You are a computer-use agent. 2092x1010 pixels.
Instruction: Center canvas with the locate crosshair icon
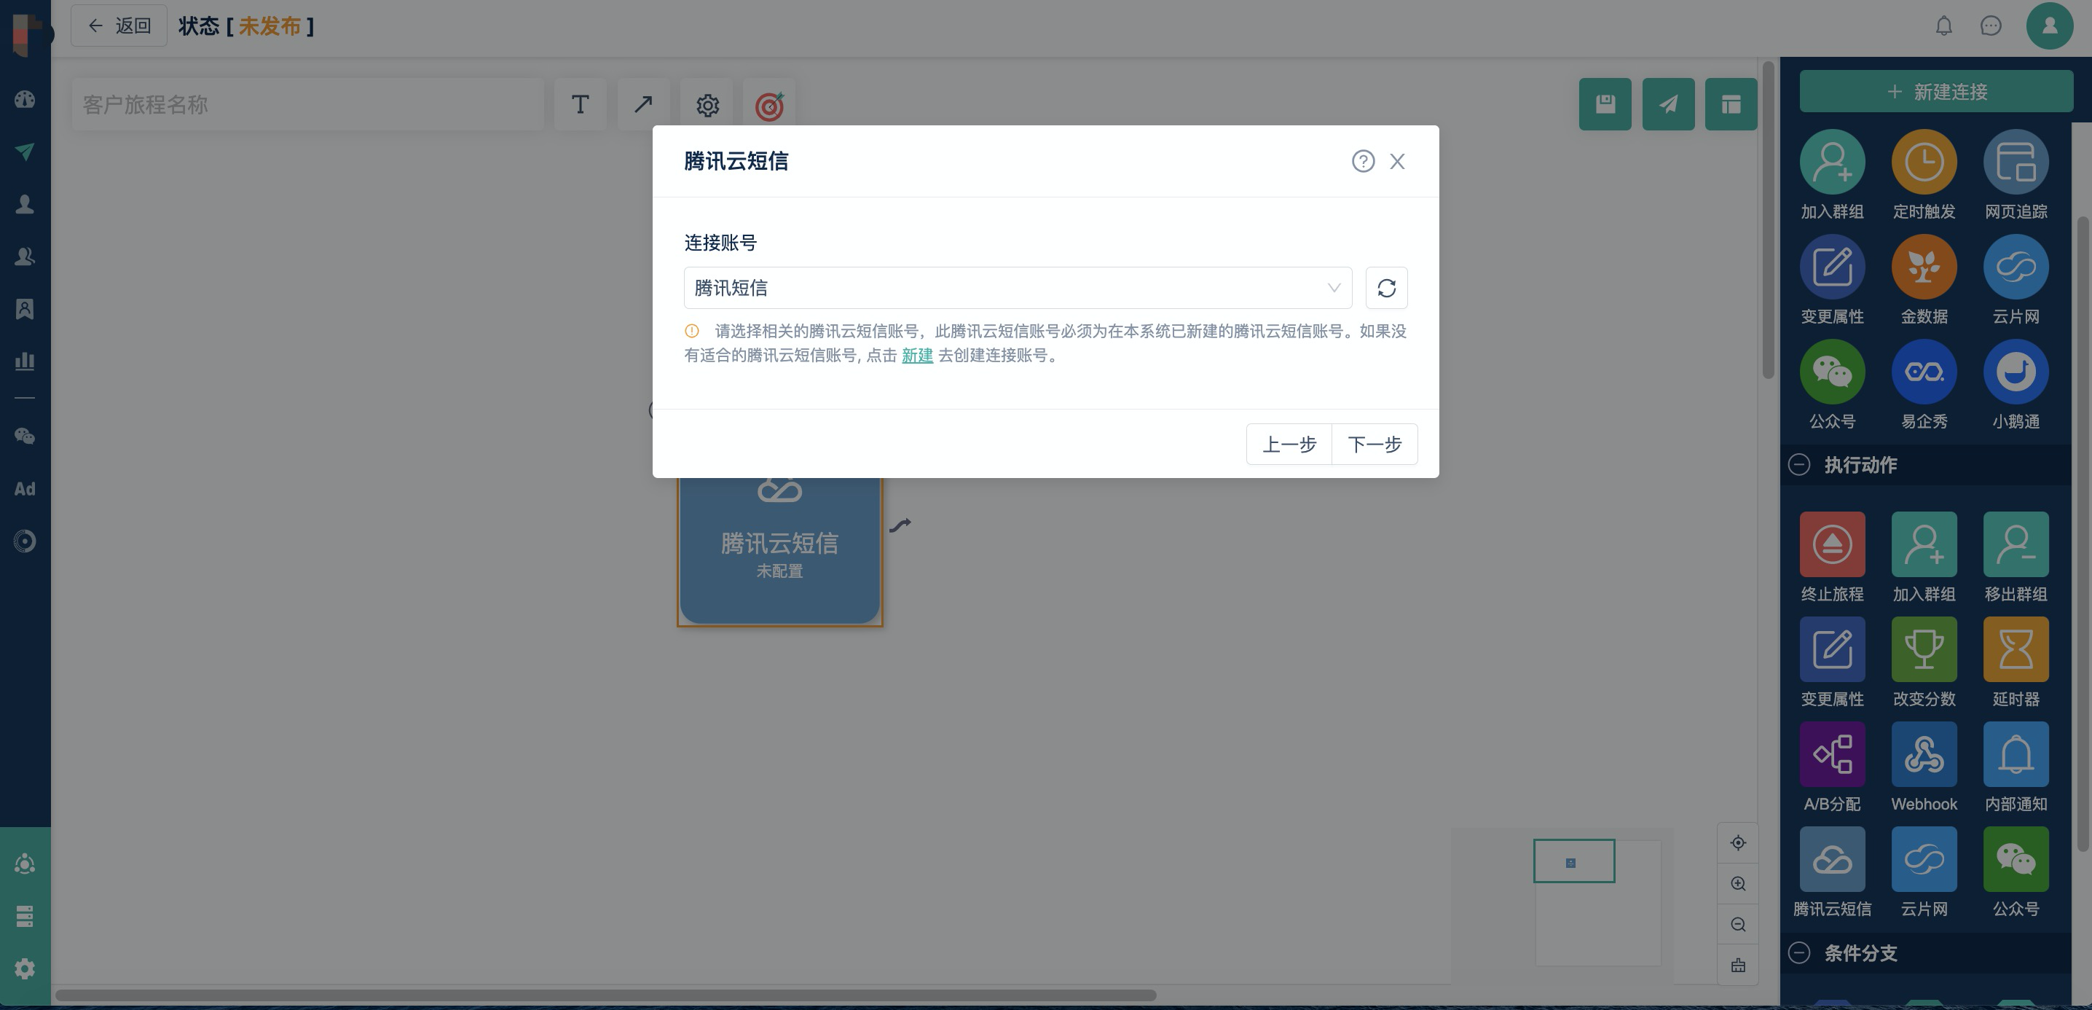click(x=1738, y=842)
